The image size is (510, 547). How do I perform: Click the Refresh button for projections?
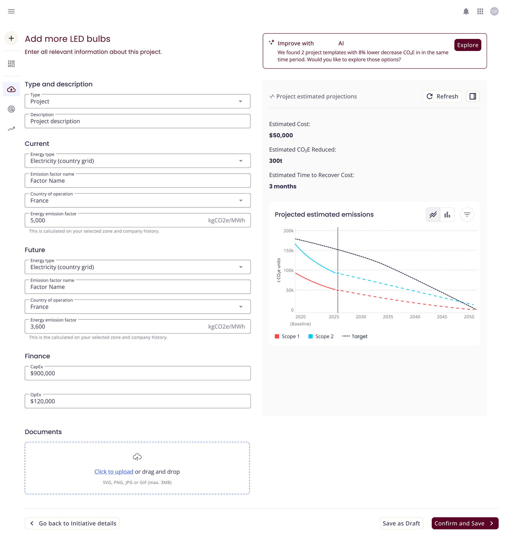[442, 96]
